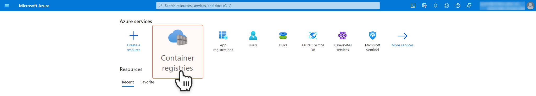536x96 pixels.
Task: Open Kubernetes services
Action: click(343, 41)
